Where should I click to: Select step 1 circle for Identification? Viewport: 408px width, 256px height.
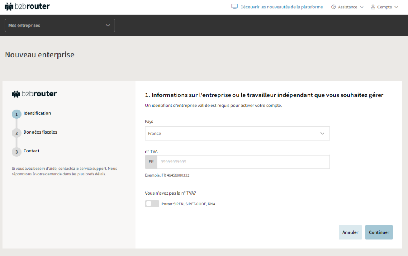click(16, 114)
